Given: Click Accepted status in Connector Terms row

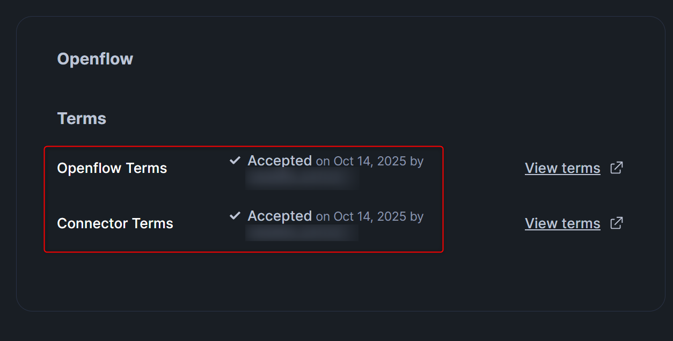Looking at the screenshot, I should click(279, 216).
